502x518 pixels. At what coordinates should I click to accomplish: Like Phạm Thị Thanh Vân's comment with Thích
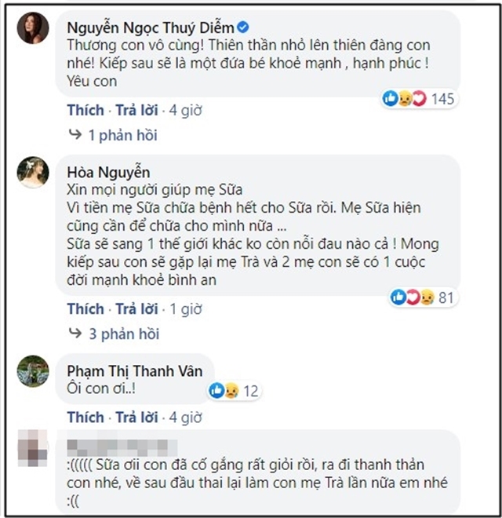pos(85,415)
